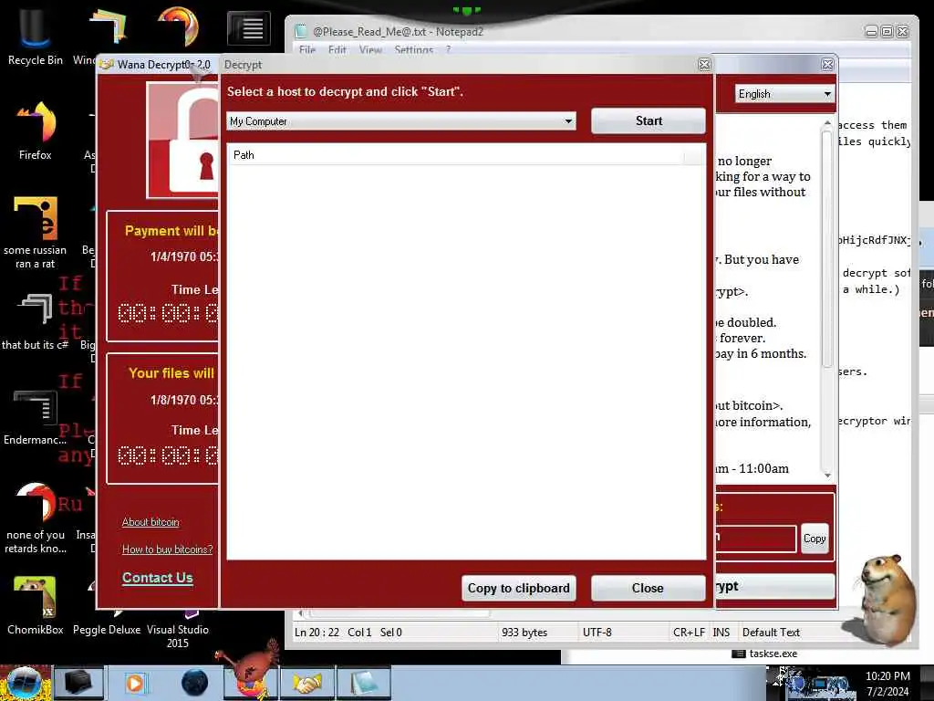Close the Decrypt dialog with its X
The image size is (934, 701).
pyautogui.click(x=704, y=65)
